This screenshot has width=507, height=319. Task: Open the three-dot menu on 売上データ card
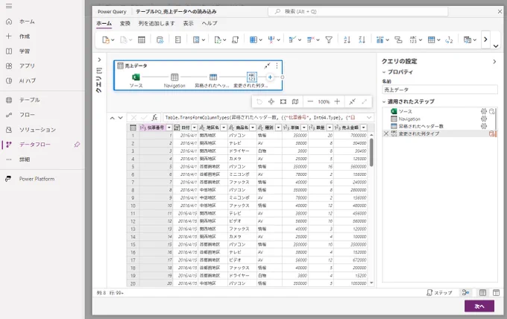tap(277, 66)
